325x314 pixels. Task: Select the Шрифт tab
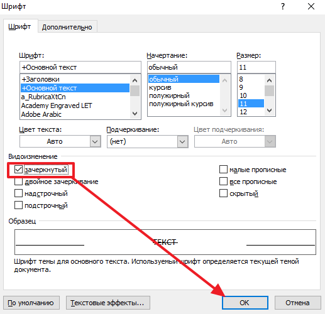coord(19,26)
